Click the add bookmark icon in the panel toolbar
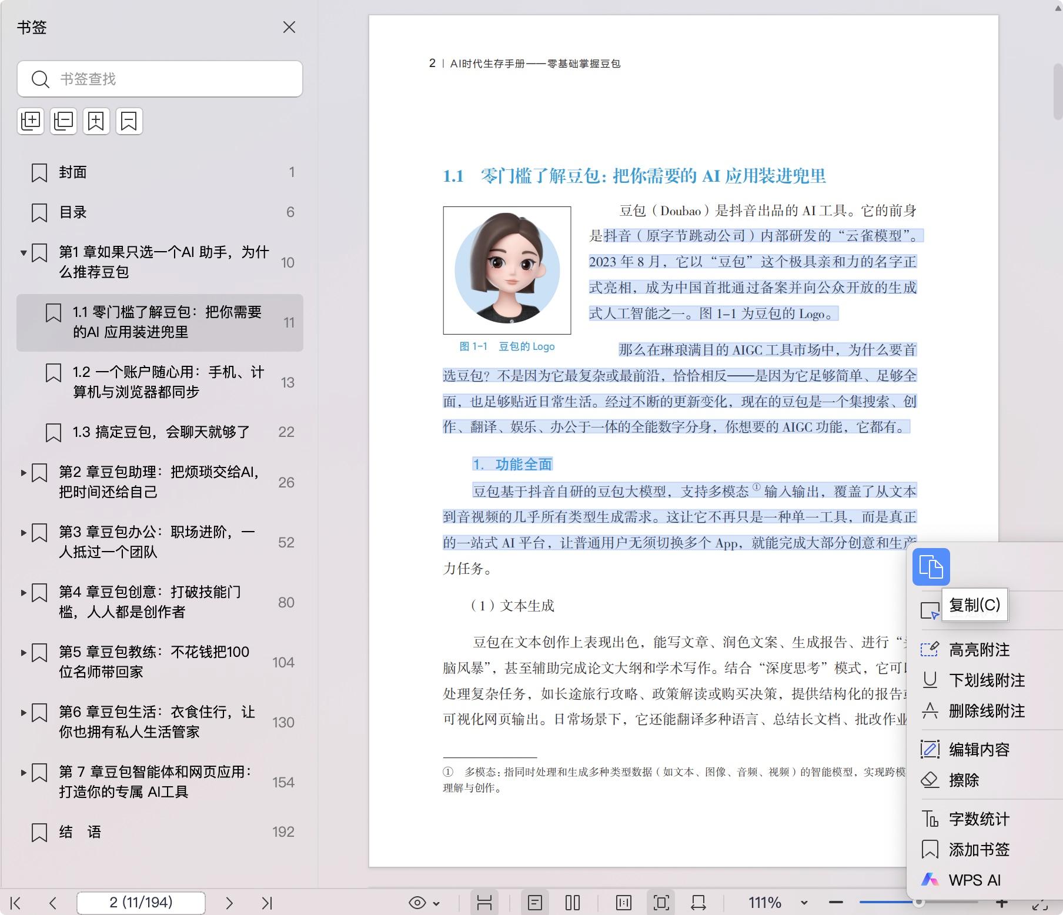This screenshot has height=915, width=1063. (x=96, y=121)
